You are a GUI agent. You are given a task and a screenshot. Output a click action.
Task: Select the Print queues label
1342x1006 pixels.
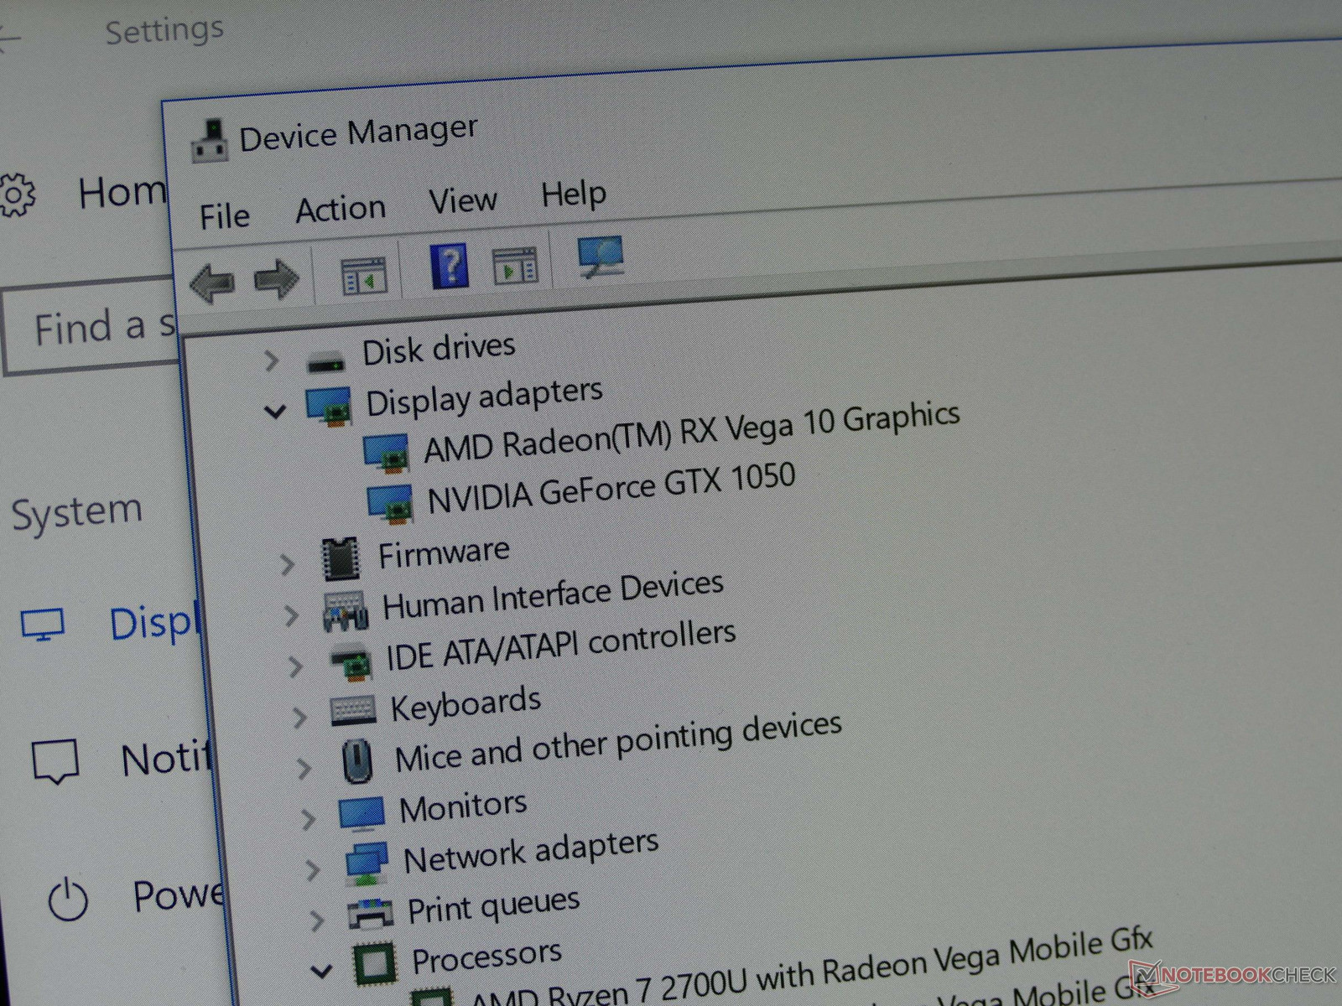coord(493,907)
